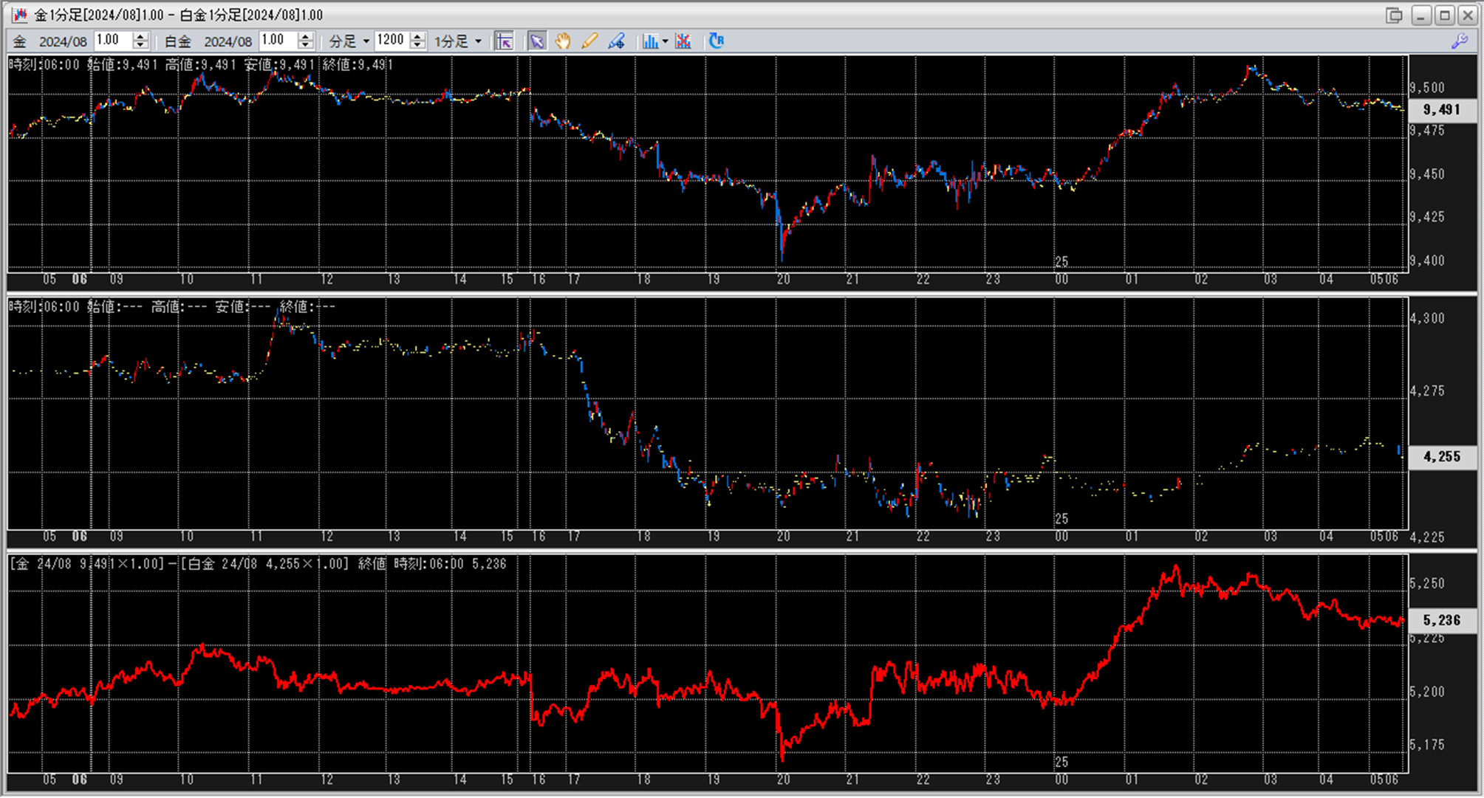
Task: Decrease the 白金 ratio stepper value
Action: (x=306, y=46)
